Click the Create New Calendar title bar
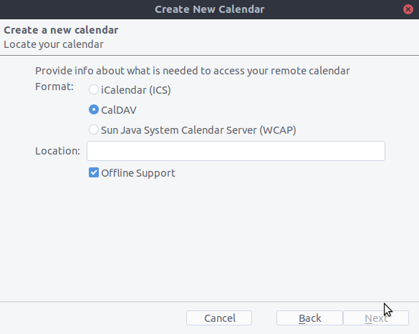 pyautogui.click(x=209, y=9)
